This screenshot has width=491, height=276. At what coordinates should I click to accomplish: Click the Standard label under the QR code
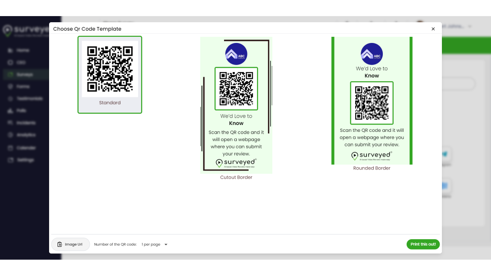(x=110, y=103)
